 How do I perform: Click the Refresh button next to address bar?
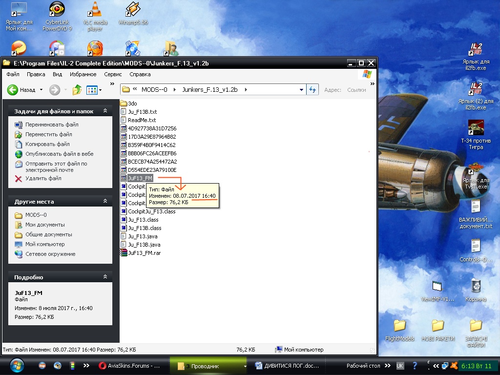(x=312, y=90)
